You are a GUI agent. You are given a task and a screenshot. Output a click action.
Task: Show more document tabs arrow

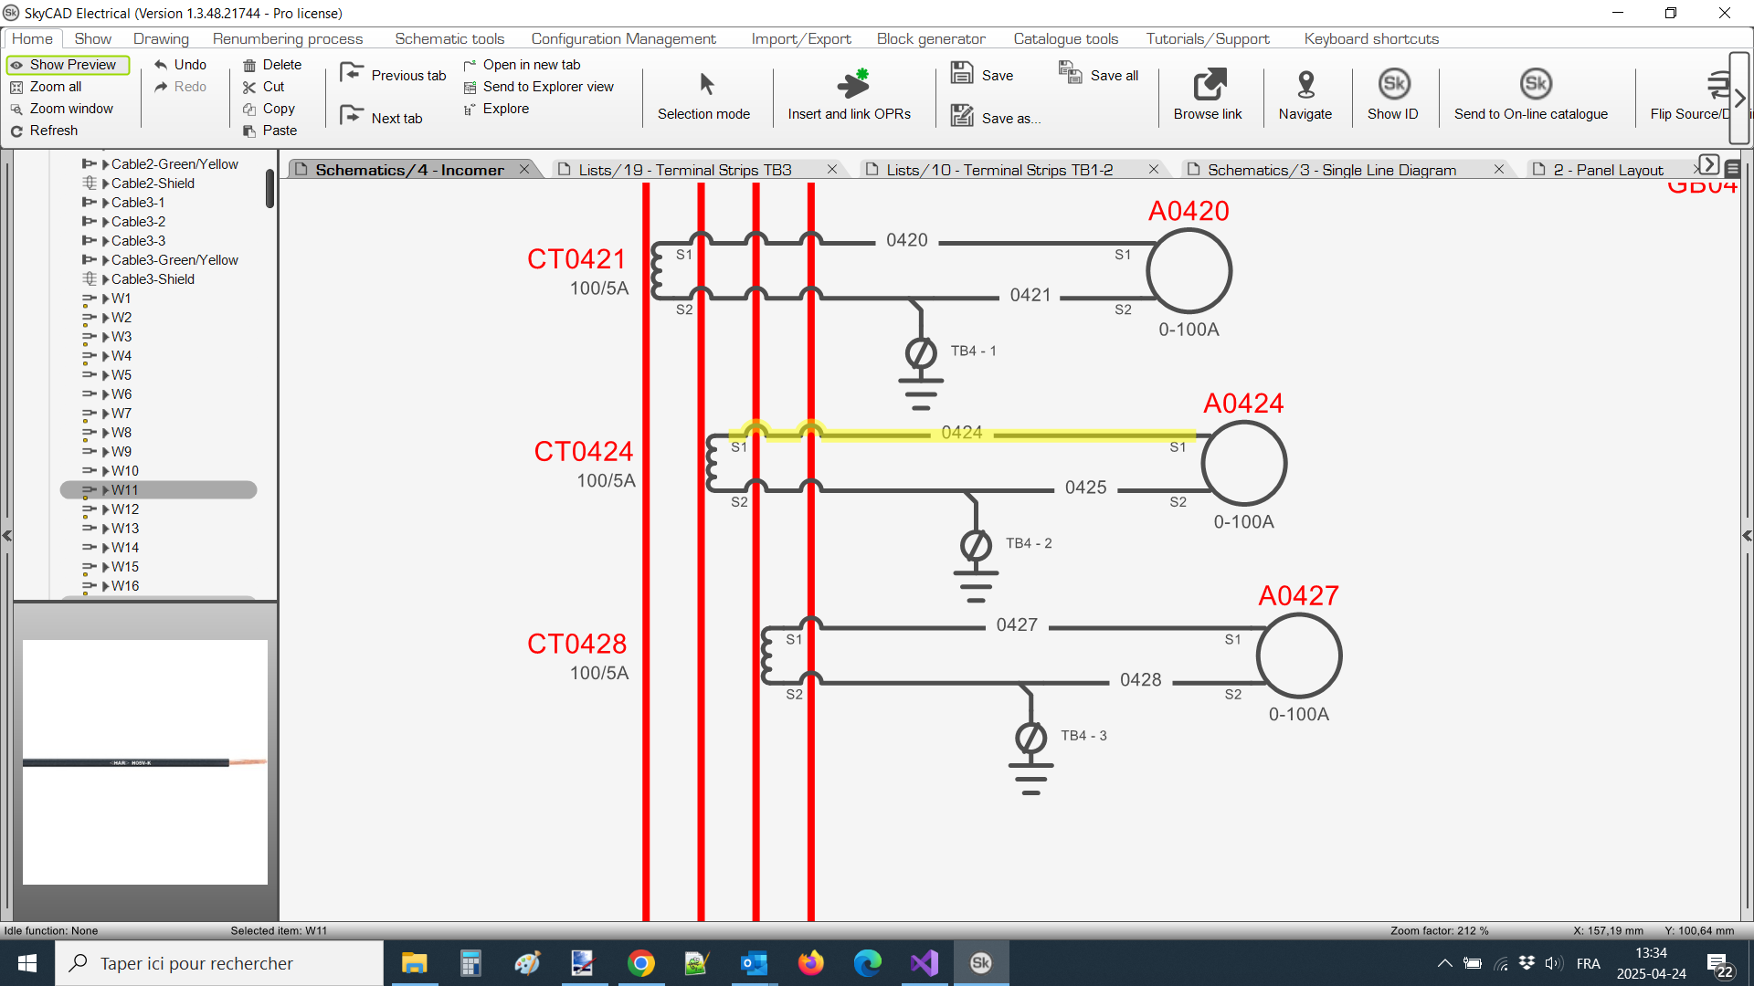[1708, 166]
